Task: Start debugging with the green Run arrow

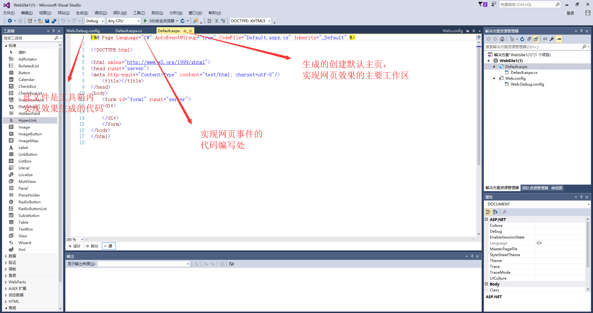Action: pyautogui.click(x=145, y=21)
